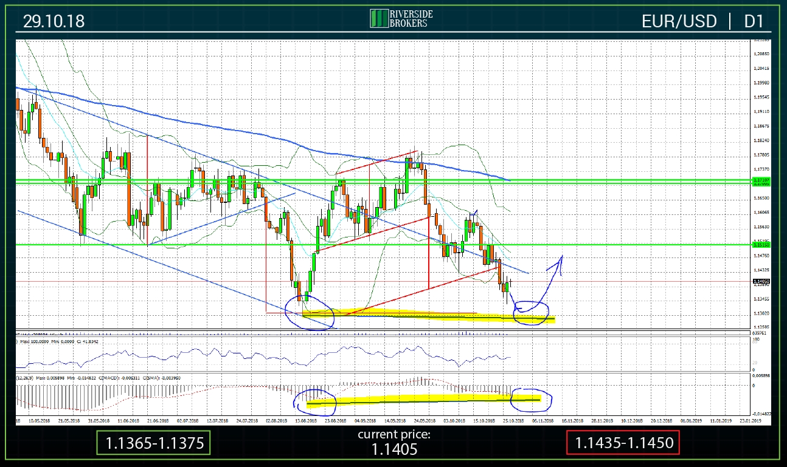Click the 02.07.2018 date axis label
The image size is (787, 467).
point(187,420)
